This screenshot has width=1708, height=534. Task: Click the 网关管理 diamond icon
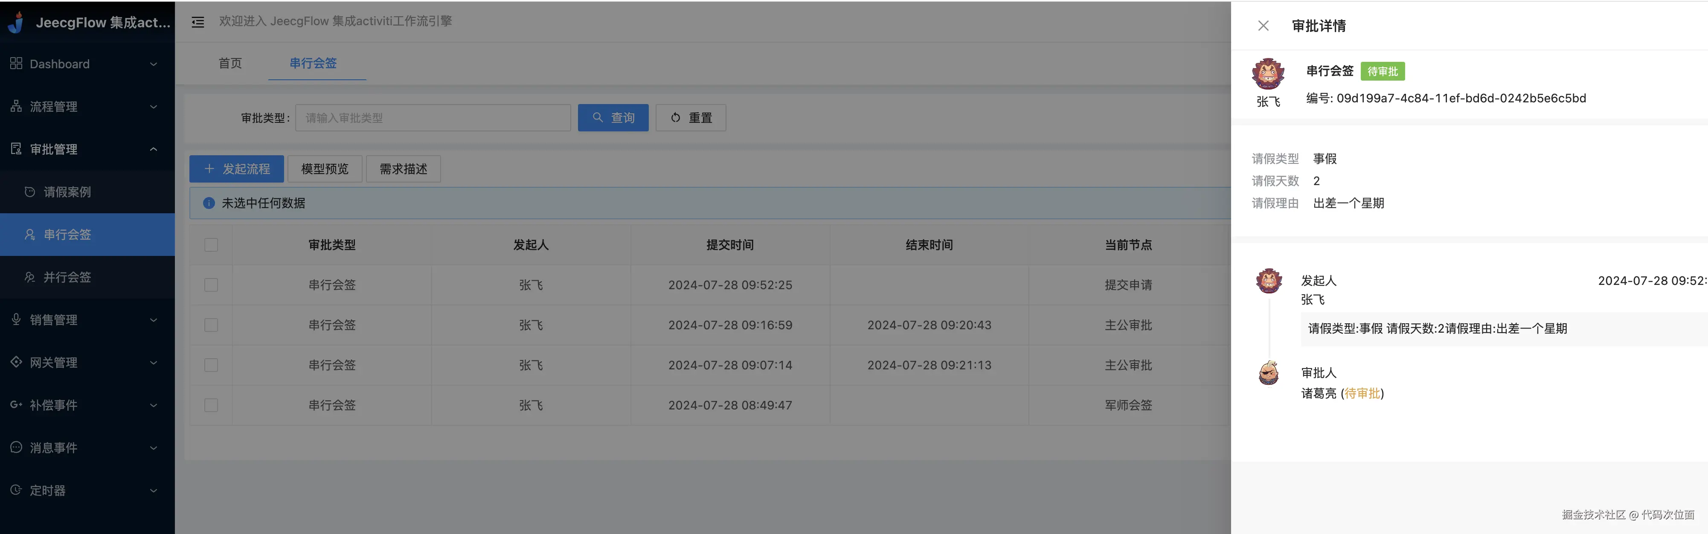coord(17,362)
